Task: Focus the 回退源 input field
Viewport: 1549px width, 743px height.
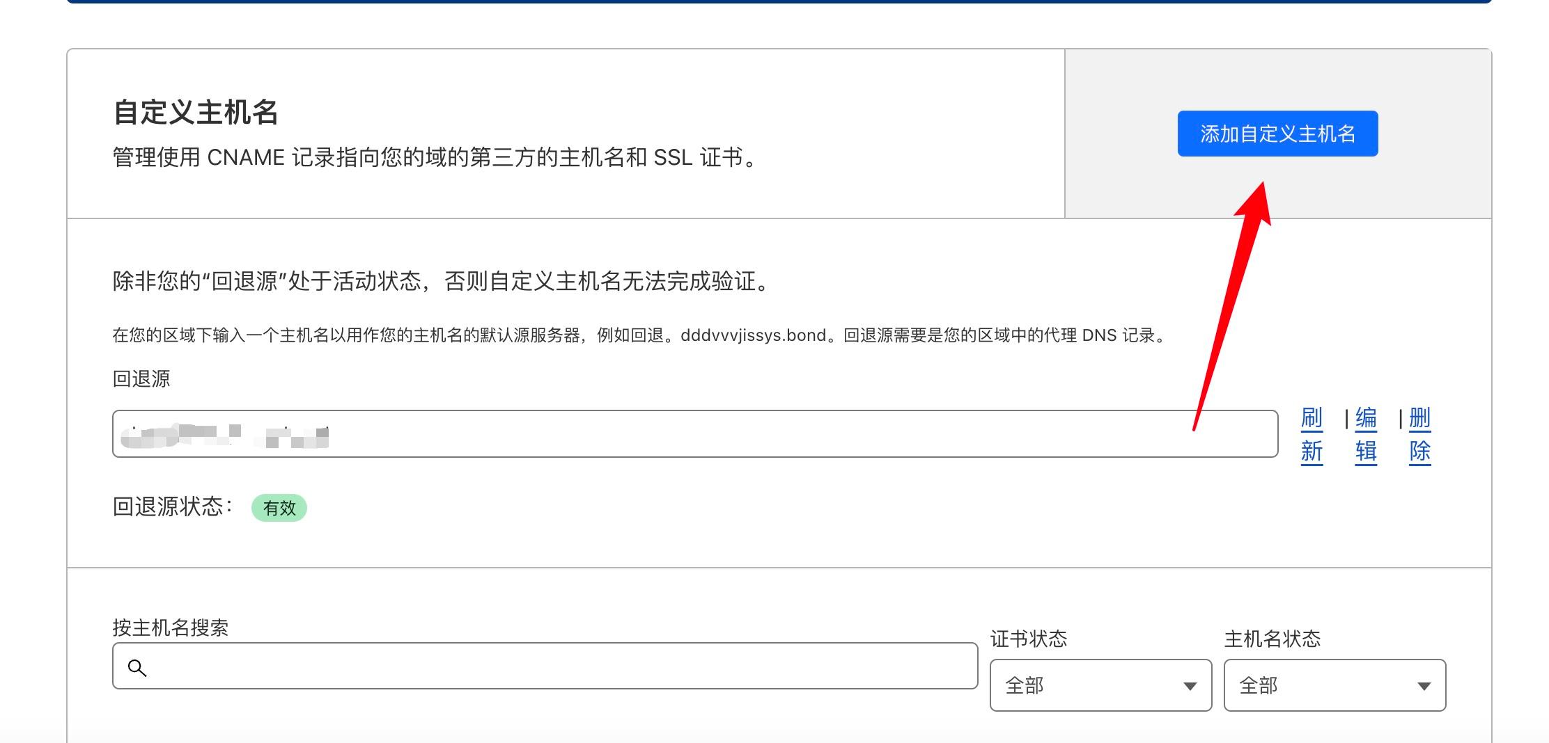Action: pos(695,434)
